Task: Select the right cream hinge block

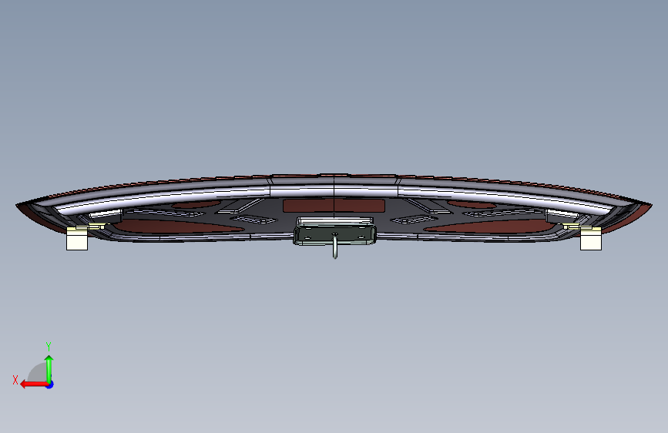Action: click(x=591, y=239)
